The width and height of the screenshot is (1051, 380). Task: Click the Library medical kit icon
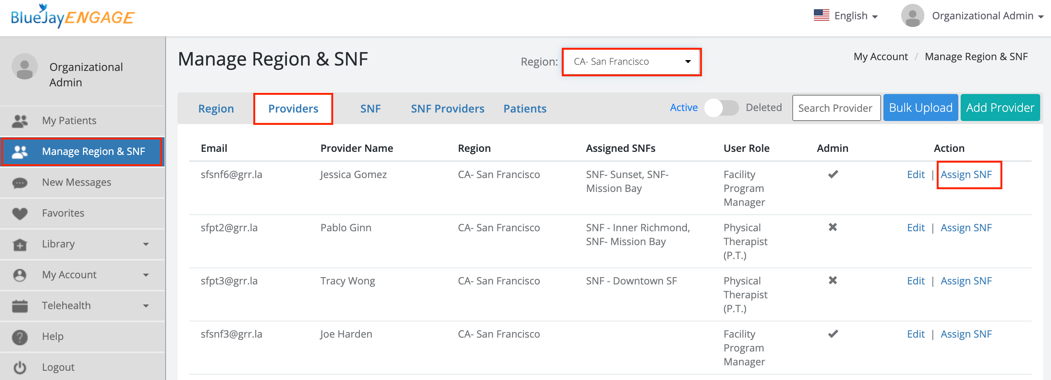20,244
